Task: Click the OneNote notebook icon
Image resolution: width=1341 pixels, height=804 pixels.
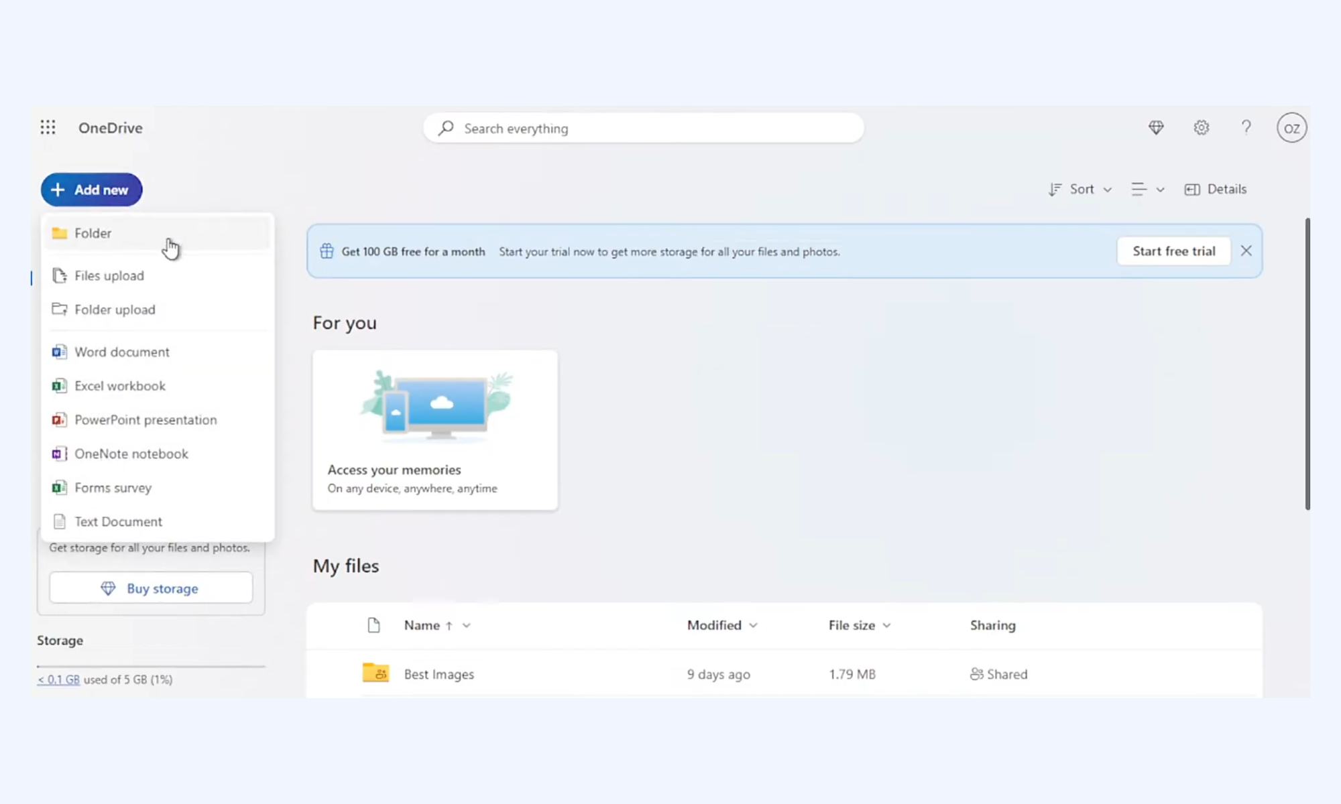Action: (60, 454)
